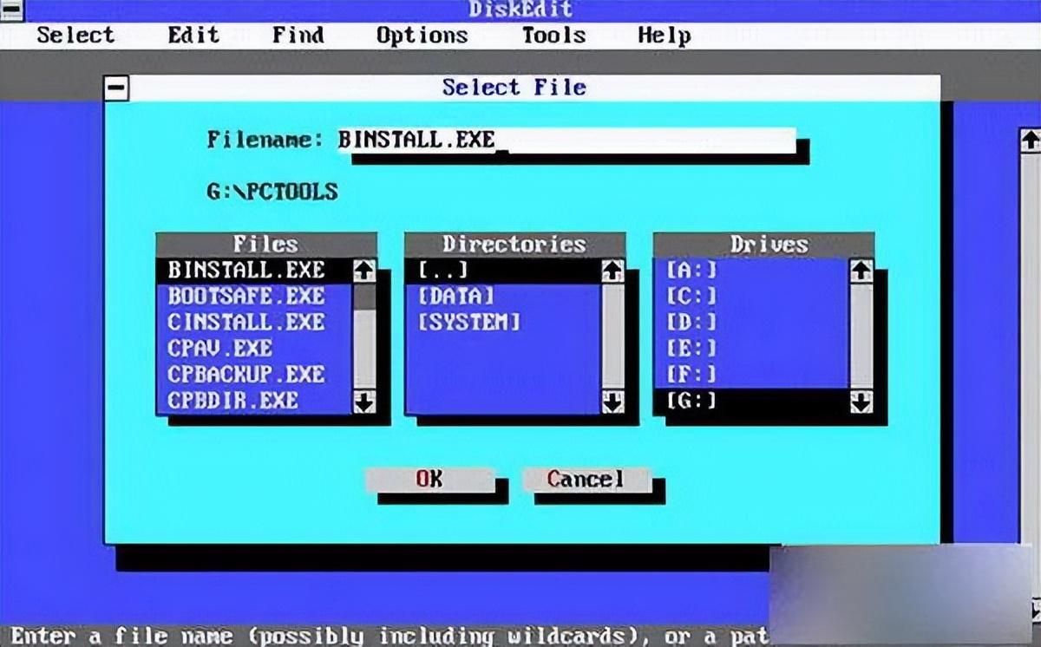Viewport: 1041px width, 647px height.
Task: Click the Directories list header
Action: [x=515, y=245]
